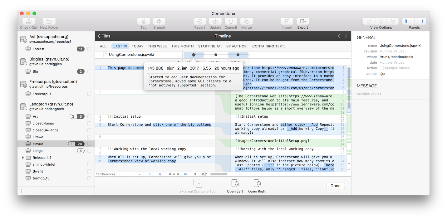The width and height of the screenshot is (447, 220).
Task: Click the Revert toolbar icon
Action: click(x=200, y=21)
